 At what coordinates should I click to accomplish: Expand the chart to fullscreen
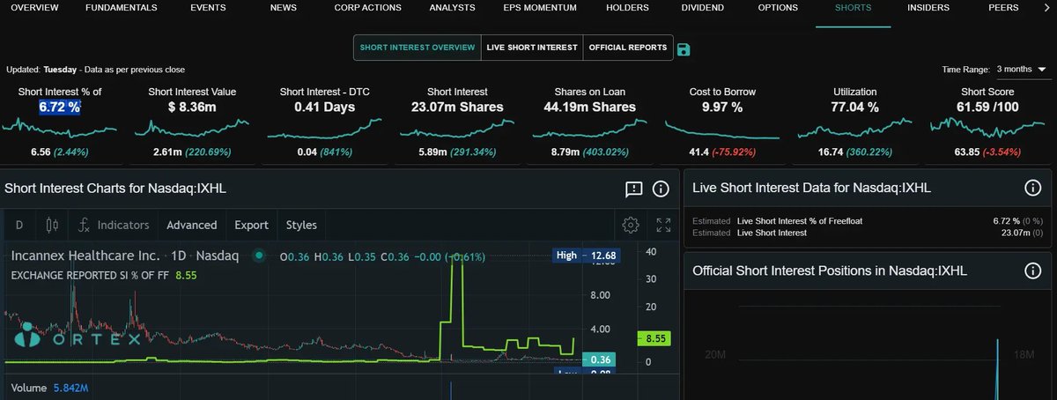tap(663, 225)
